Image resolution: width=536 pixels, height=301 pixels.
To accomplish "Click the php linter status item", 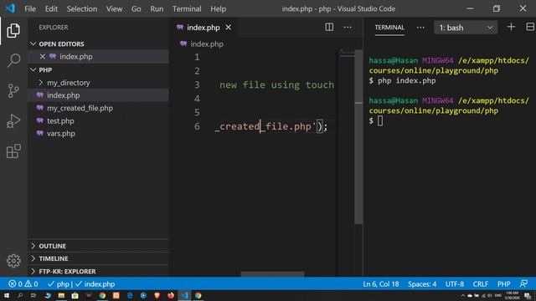I will pos(59,284).
